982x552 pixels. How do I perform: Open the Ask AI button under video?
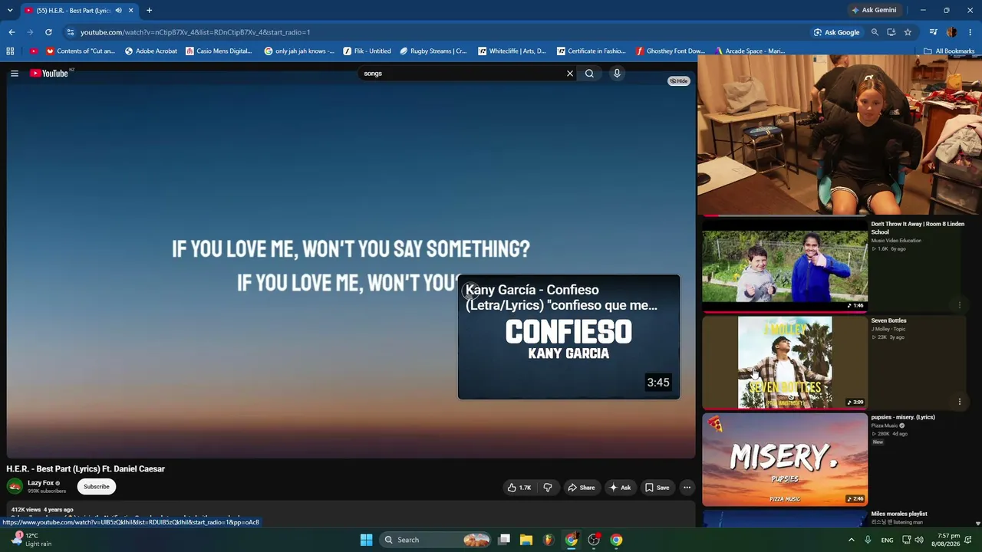pos(620,488)
